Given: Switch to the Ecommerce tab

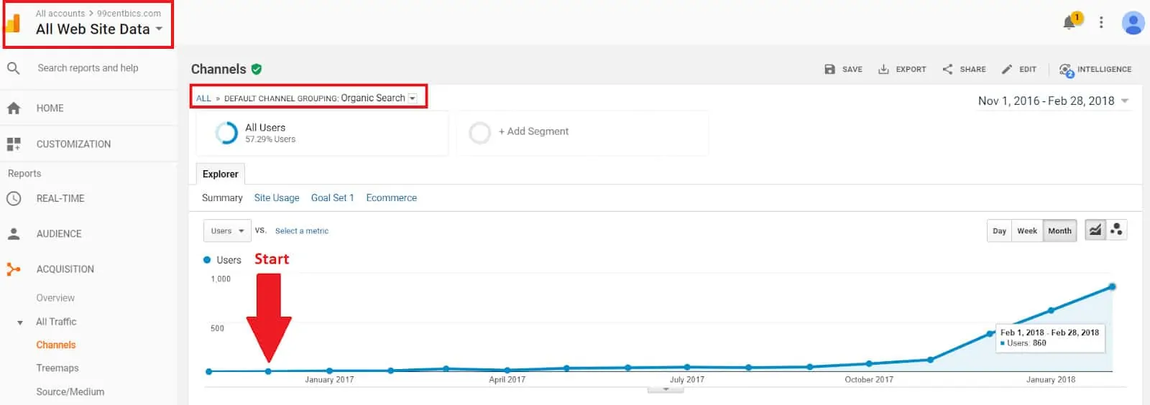Looking at the screenshot, I should click(x=391, y=198).
